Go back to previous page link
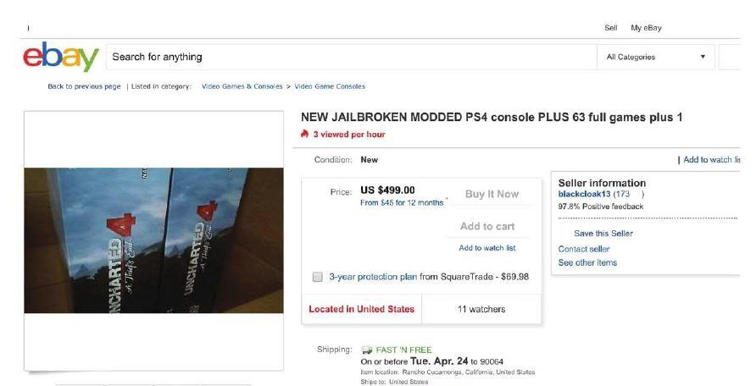The image size is (756, 386). [x=84, y=86]
